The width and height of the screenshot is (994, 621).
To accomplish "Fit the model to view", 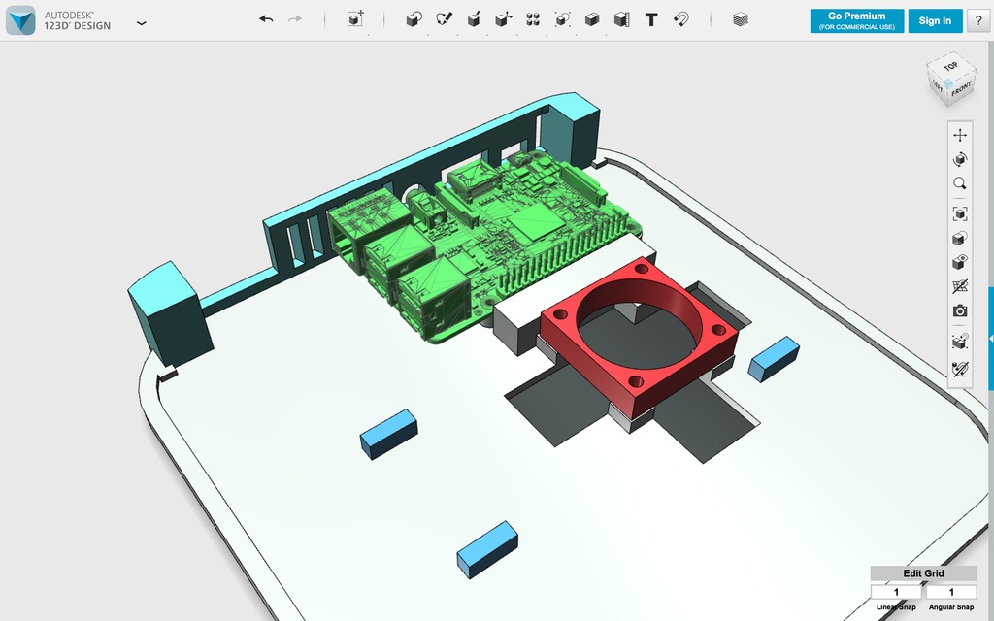I will point(960,213).
